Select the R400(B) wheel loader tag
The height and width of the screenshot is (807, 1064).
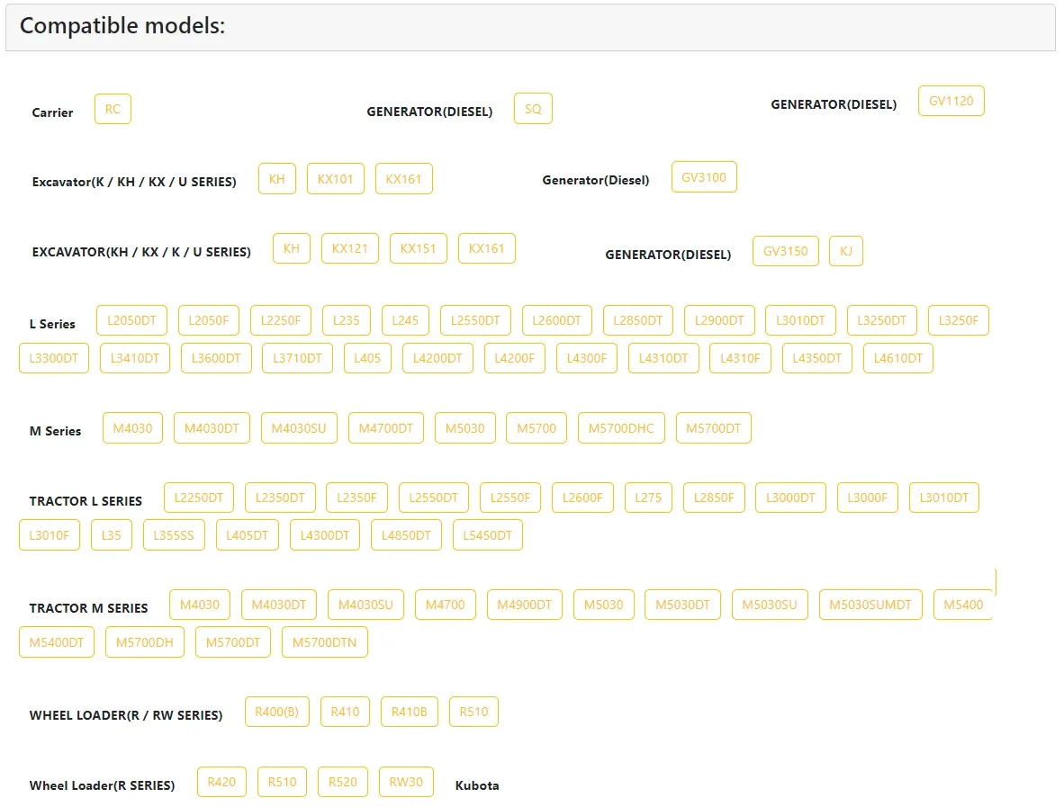[277, 712]
